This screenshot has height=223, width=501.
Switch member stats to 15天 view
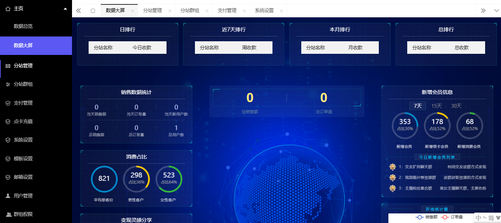coord(436,106)
